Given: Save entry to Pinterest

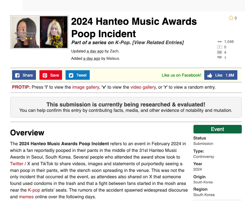Looking at the screenshot, I should point(51,75).
